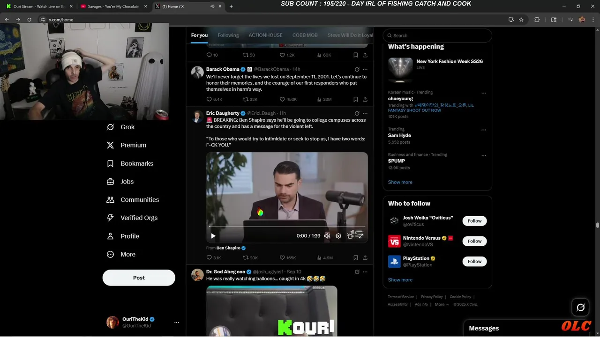The image size is (600, 337).
Task: Open Jobs in the sidebar
Action: pyautogui.click(x=120, y=182)
